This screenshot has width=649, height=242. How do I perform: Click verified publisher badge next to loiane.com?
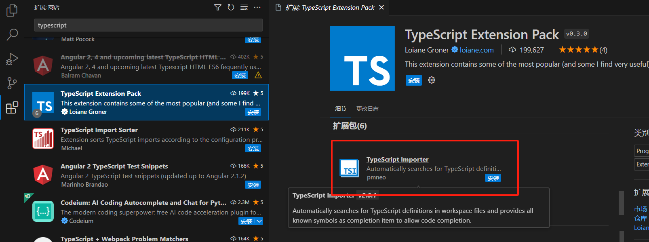pyautogui.click(x=455, y=50)
